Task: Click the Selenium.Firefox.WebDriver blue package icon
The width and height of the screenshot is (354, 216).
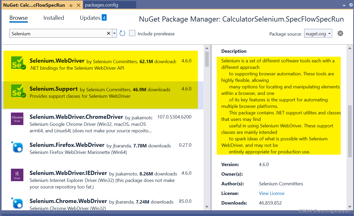Action: (x=17, y=147)
